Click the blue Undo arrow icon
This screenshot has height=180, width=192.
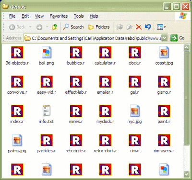click(x=148, y=27)
